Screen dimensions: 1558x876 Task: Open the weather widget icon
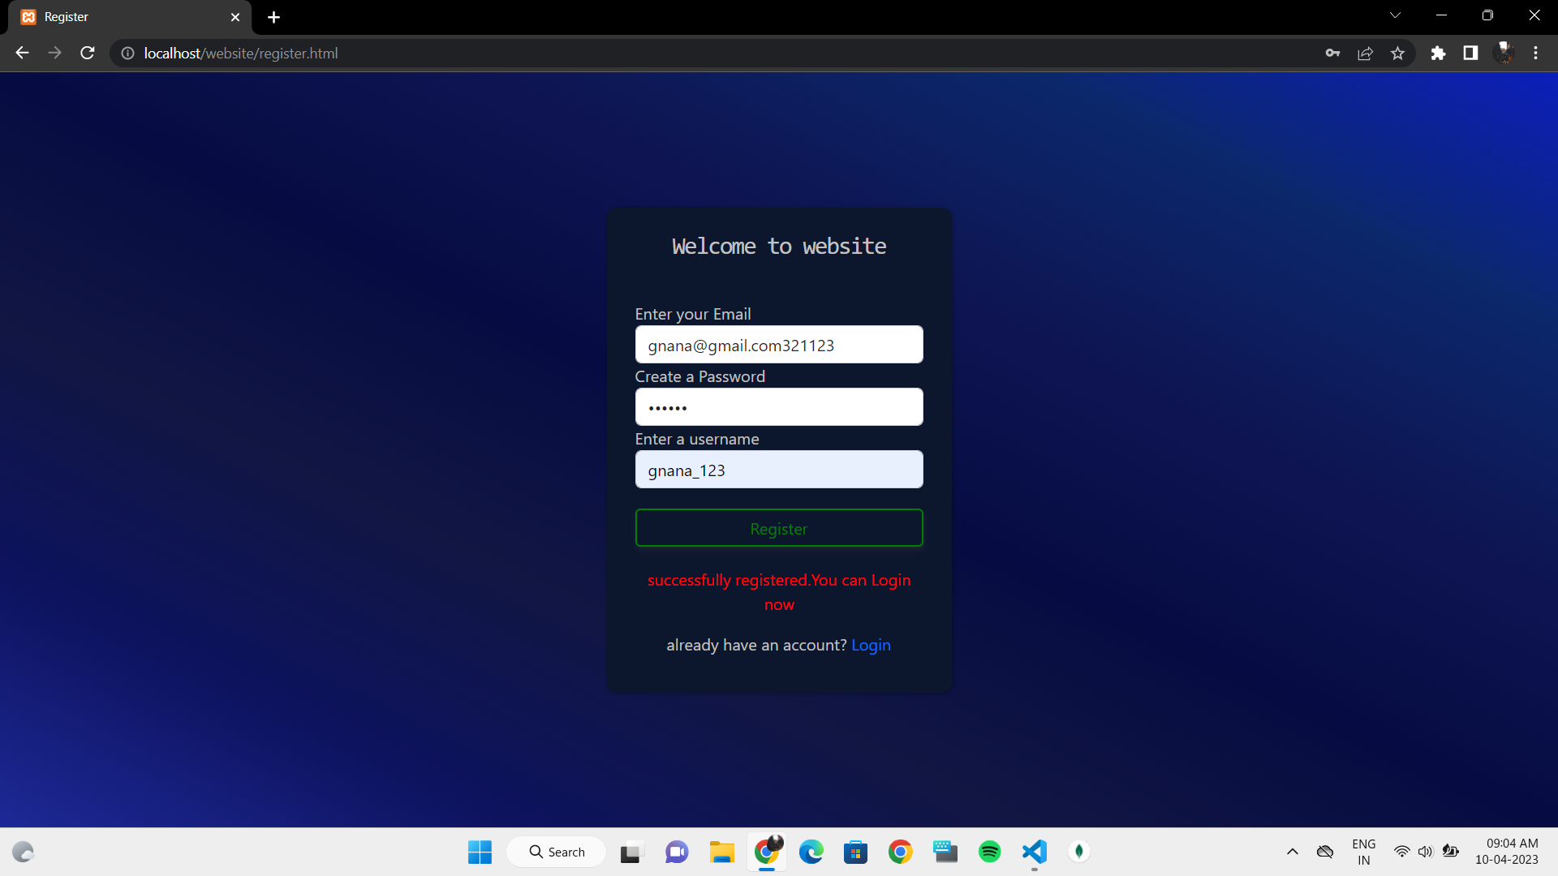(24, 852)
